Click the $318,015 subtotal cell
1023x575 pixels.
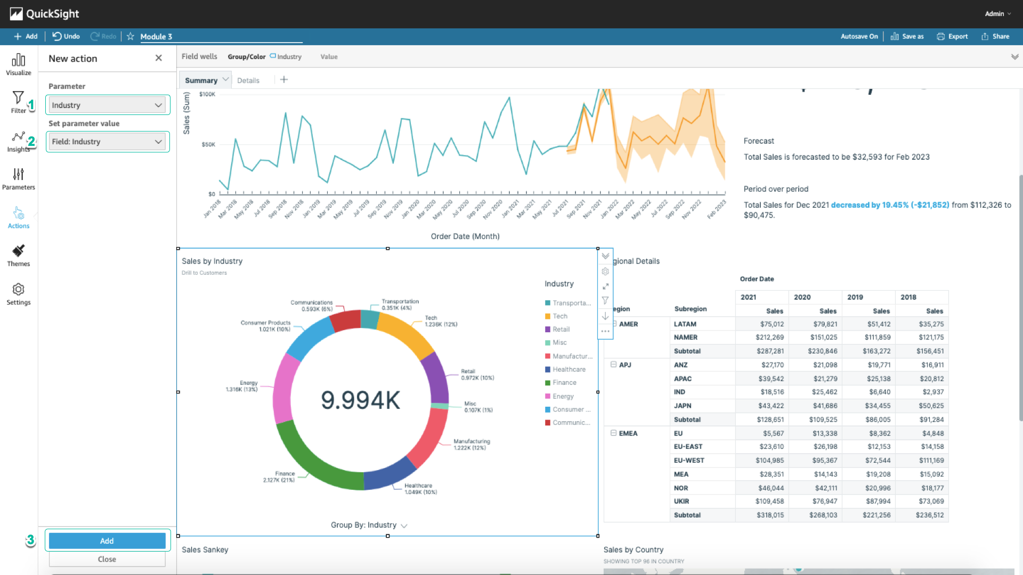click(762, 515)
